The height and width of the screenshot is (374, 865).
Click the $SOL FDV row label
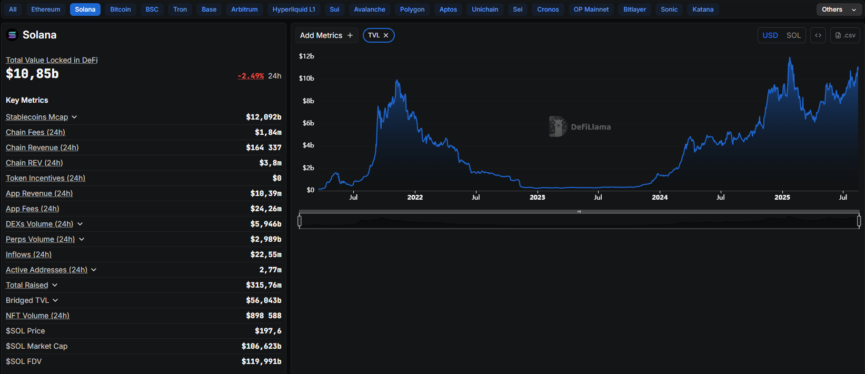pos(24,361)
